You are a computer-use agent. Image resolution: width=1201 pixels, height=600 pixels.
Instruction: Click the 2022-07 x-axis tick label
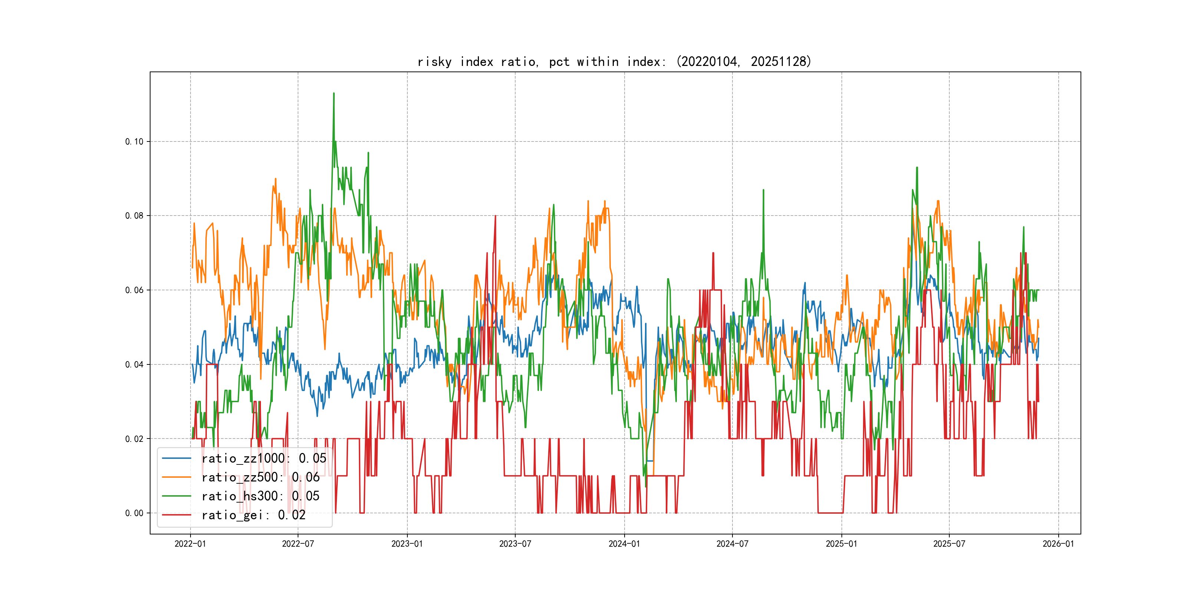pos(298,544)
